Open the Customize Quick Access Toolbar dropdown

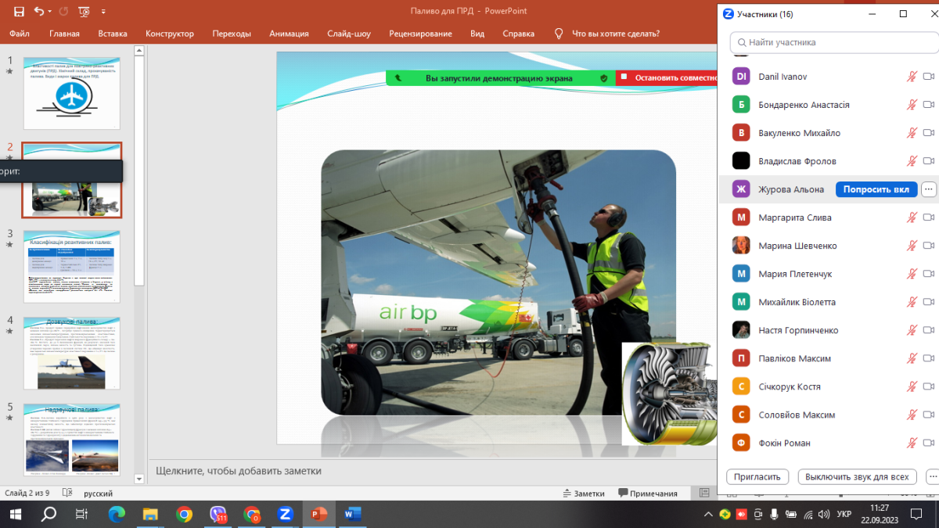[103, 12]
